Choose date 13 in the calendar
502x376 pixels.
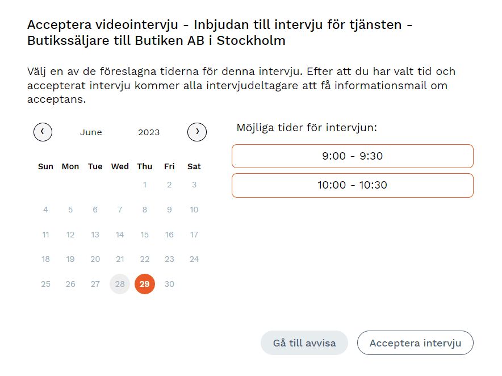pos(95,235)
